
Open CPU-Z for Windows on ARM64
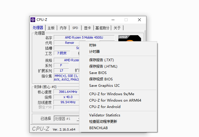pos(118,100)
